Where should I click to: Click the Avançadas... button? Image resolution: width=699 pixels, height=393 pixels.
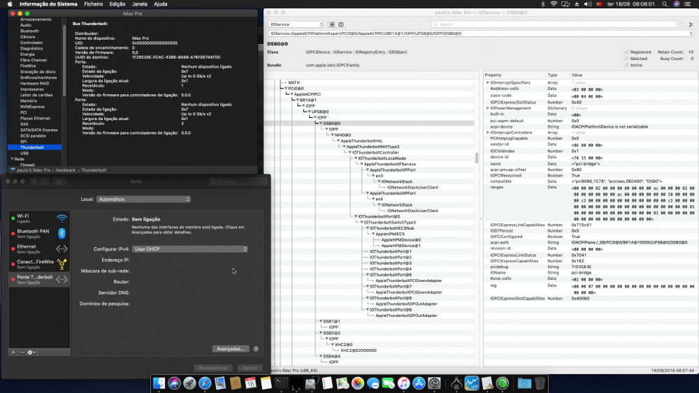click(231, 349)
